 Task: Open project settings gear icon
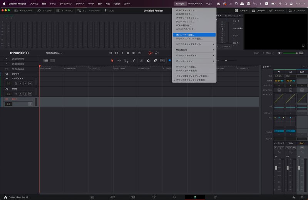[x=302, y=197]
